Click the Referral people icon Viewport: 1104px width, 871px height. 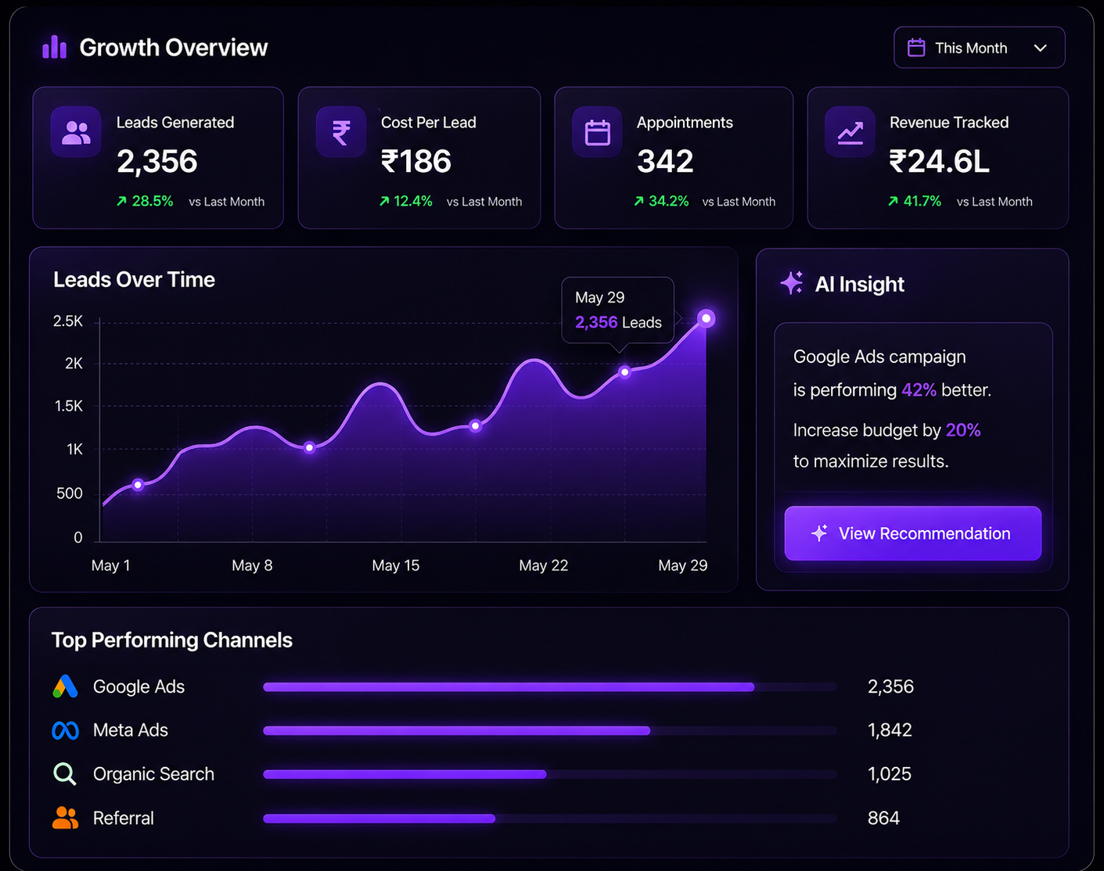pyautogui.click(x=66, y=818)
